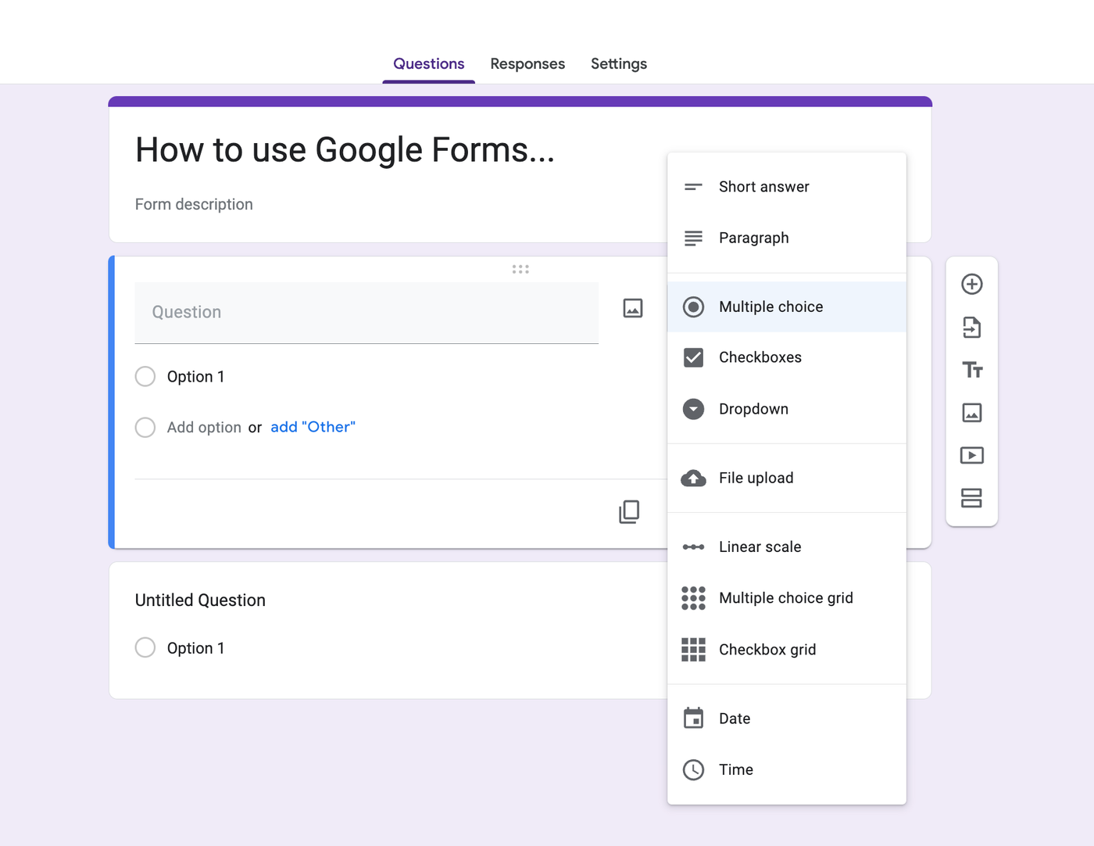Screen dimensions: 1094x846
Task: Select the Option 1 radio button
Action: click(145, 376)
